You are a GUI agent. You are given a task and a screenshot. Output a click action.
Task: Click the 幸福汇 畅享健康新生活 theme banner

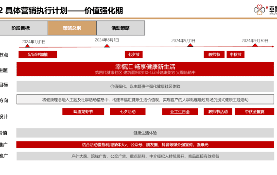coord(145,69)
